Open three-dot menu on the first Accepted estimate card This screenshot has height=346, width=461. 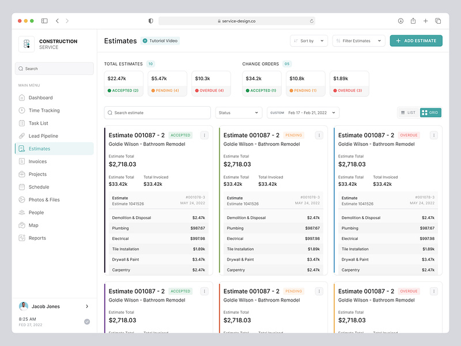point(204,135)
